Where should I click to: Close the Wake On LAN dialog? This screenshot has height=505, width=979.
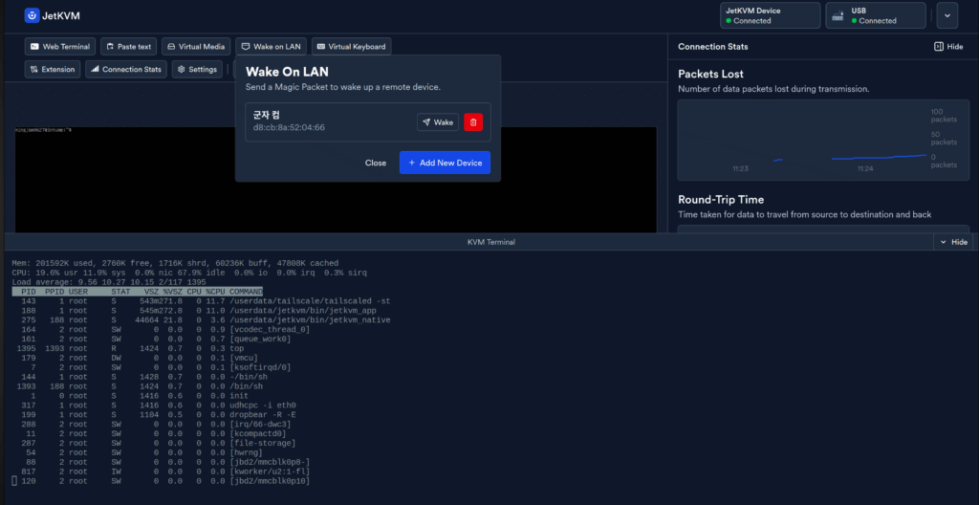(x=375, y=163)
